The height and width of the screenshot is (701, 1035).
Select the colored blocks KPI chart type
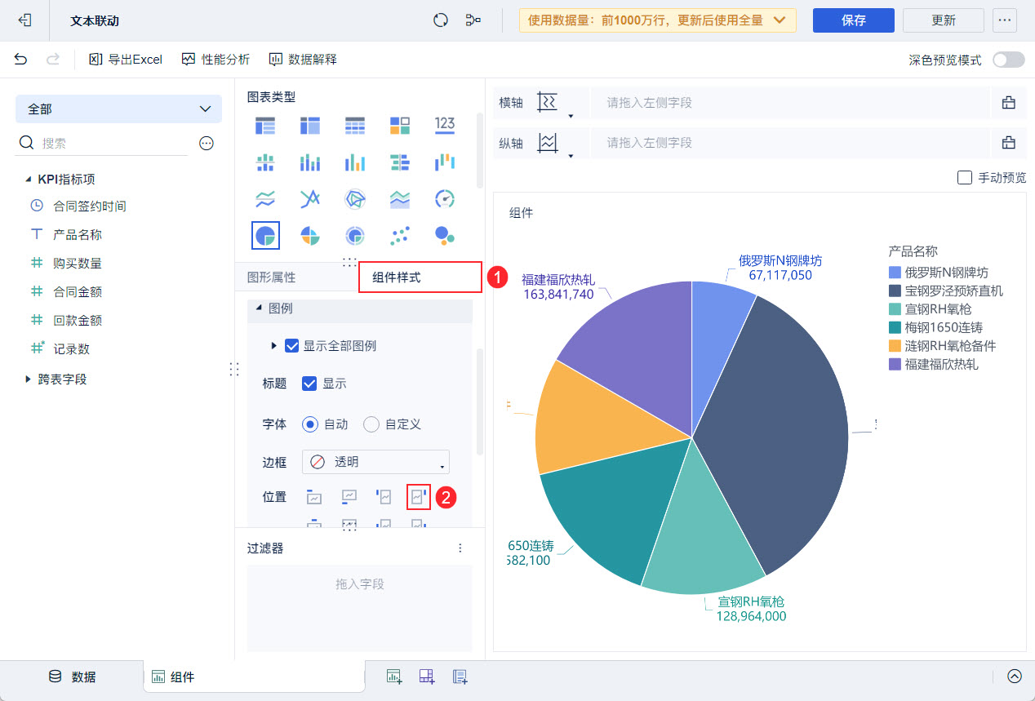tap(400, 125)
